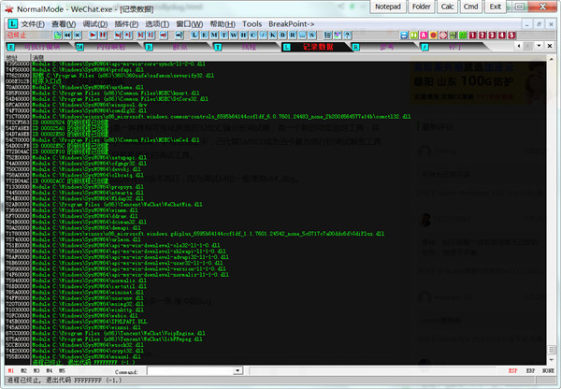
Task: Open the 插件(P) menu
Action: coord(126,24)
